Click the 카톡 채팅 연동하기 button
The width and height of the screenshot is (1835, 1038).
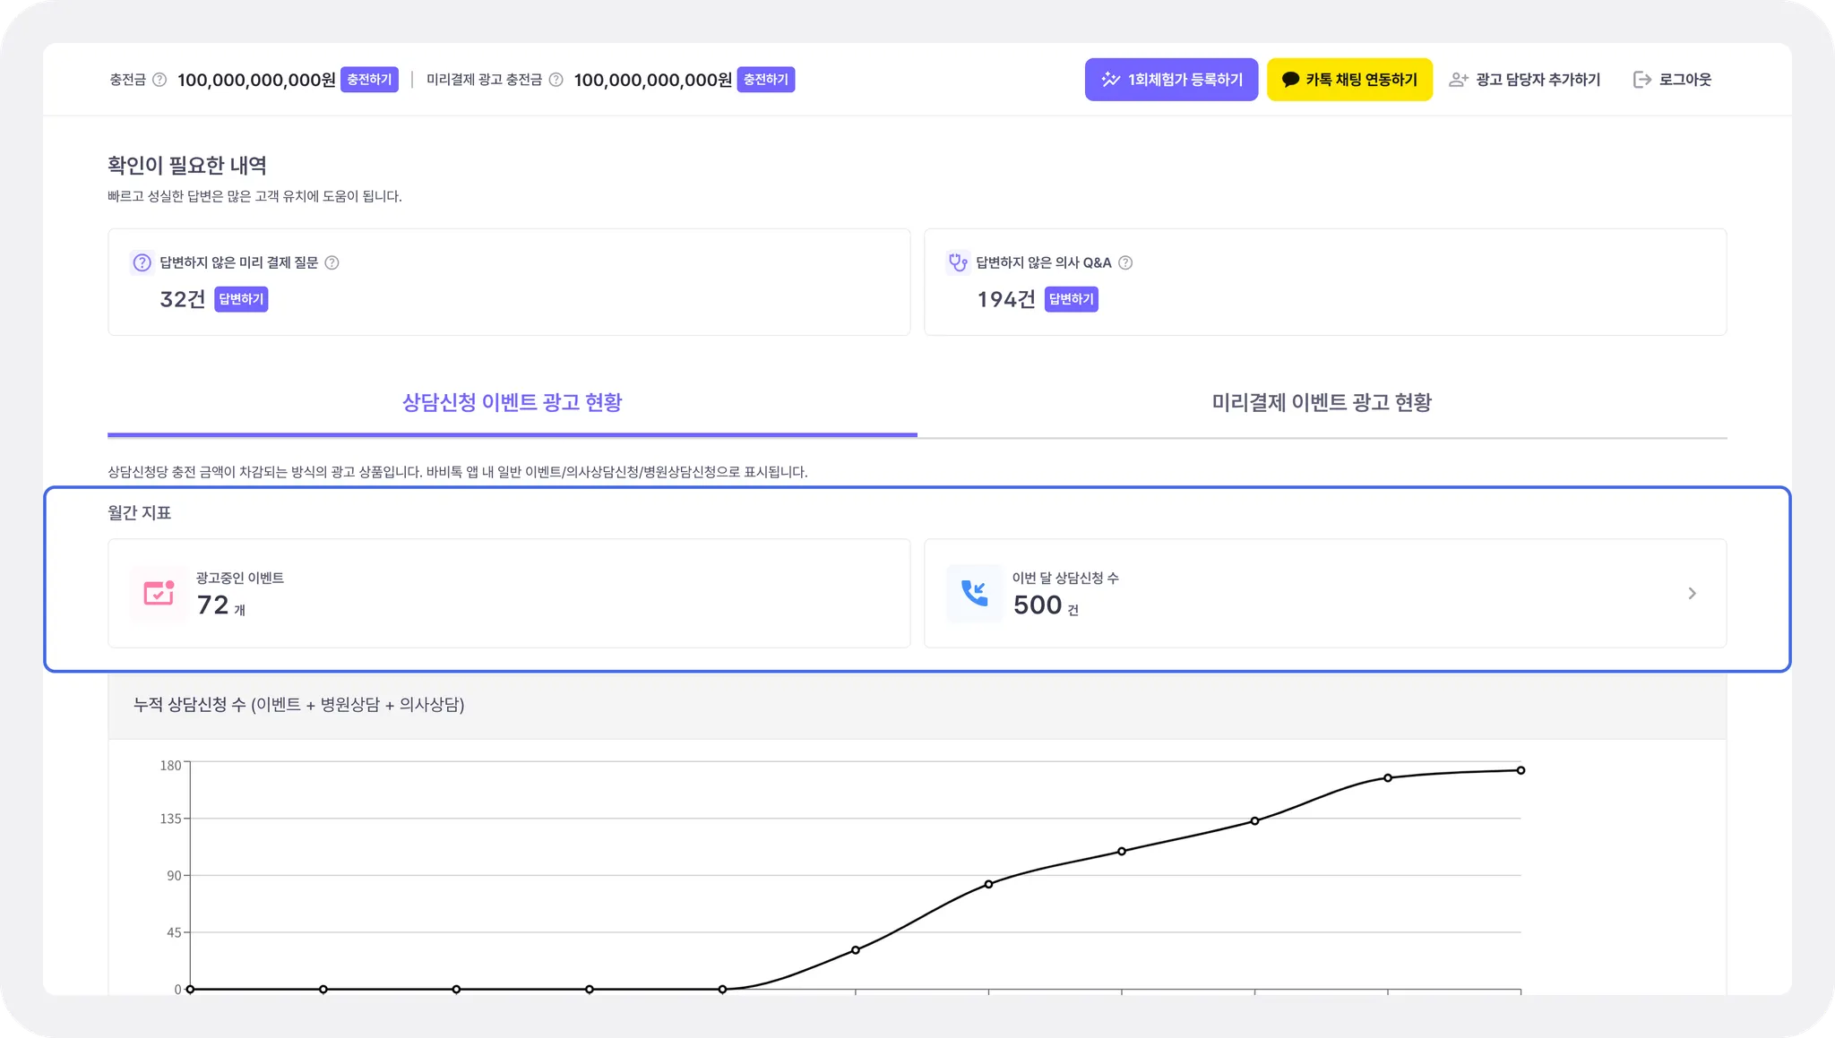[1350, 80]
